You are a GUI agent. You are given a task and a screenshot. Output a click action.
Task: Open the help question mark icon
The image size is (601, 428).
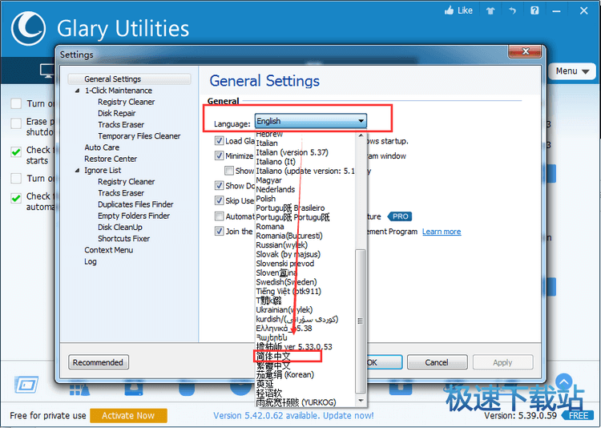coord(534,10)
